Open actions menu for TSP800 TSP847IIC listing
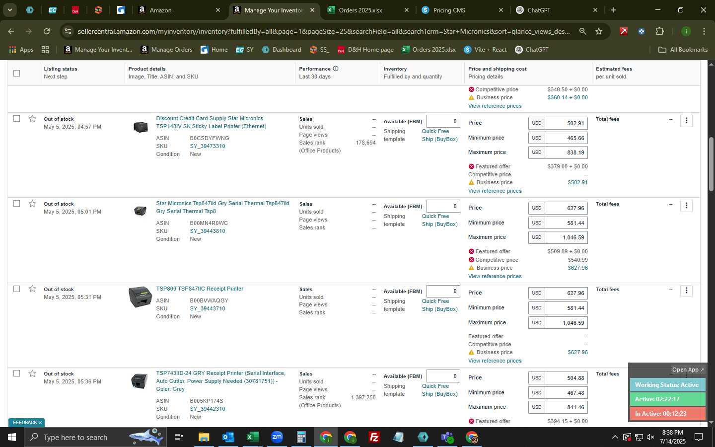The width and height of the screenshot is (715, 447). [686, 291]
